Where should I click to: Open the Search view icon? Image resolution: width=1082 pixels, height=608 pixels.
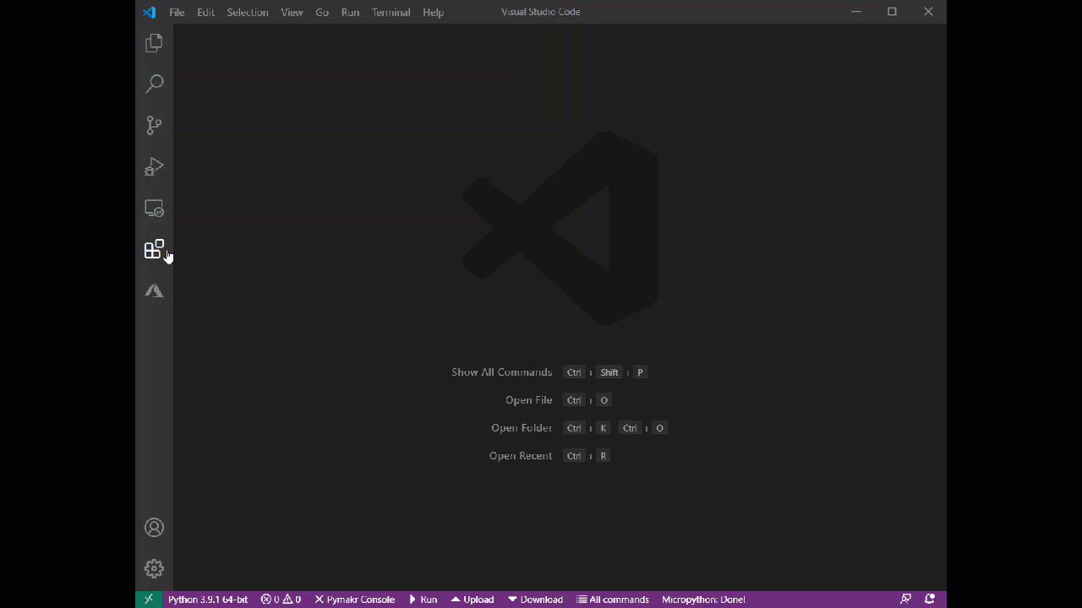(154, 84)
